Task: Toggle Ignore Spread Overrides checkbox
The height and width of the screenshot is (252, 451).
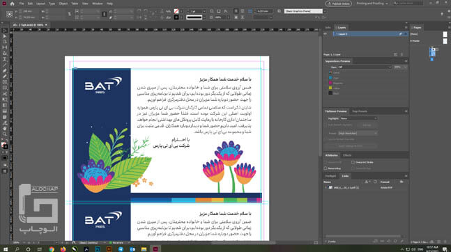Action: point(326,139)
